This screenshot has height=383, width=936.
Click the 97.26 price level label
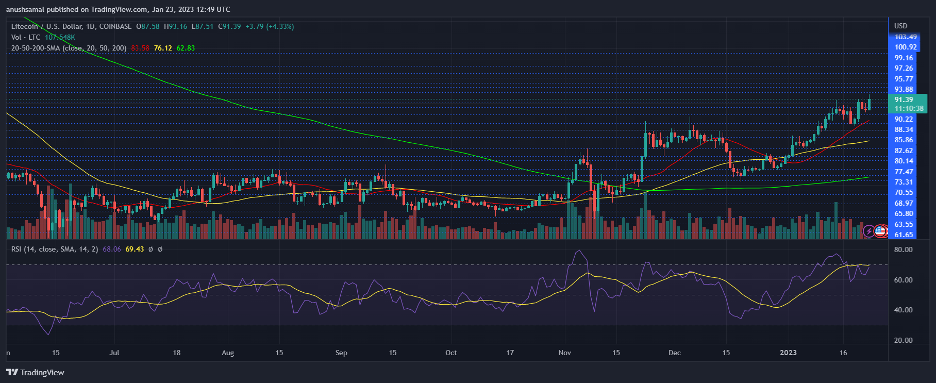(x=904, y=68)
